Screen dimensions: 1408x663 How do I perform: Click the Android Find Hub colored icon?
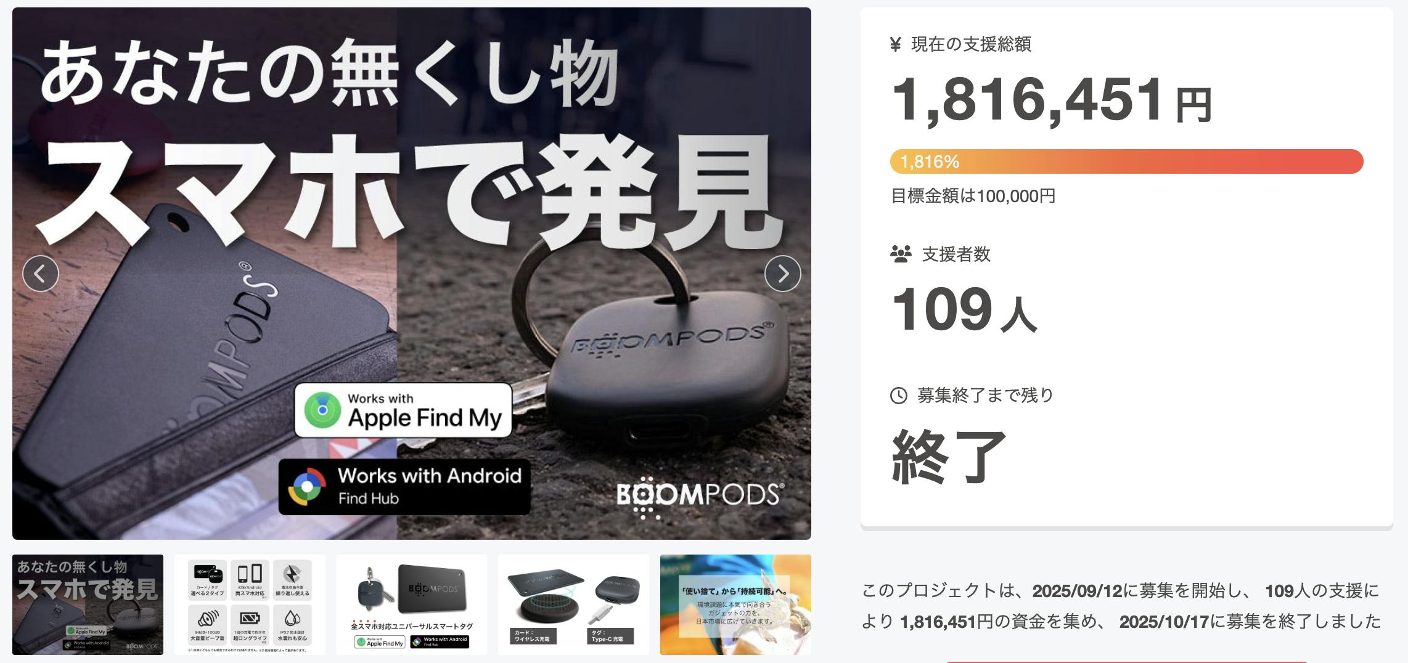[x=307, y=487]
